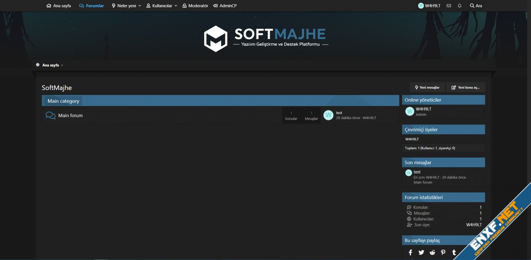Share this page on Pinterest

[443, 252]
